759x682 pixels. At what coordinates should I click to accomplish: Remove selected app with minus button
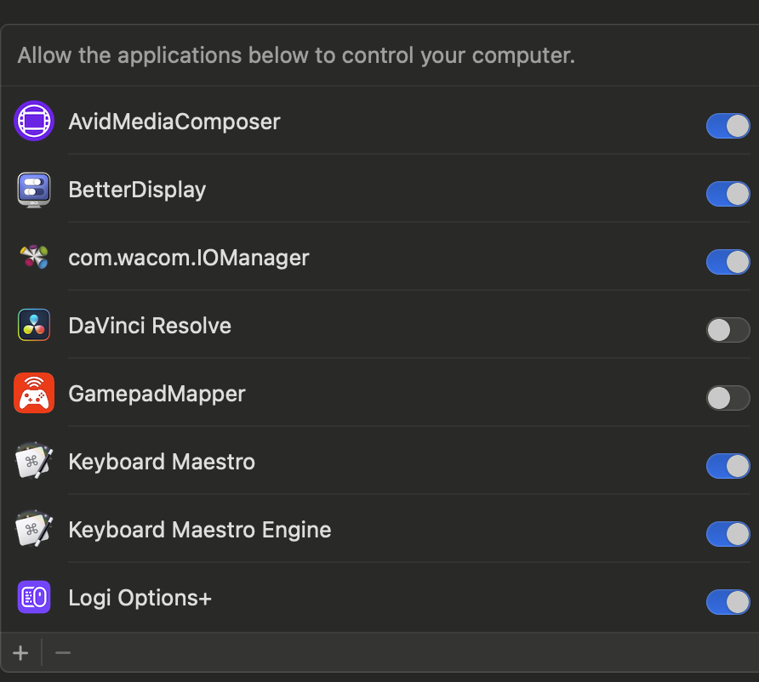[x=63, y=653]
